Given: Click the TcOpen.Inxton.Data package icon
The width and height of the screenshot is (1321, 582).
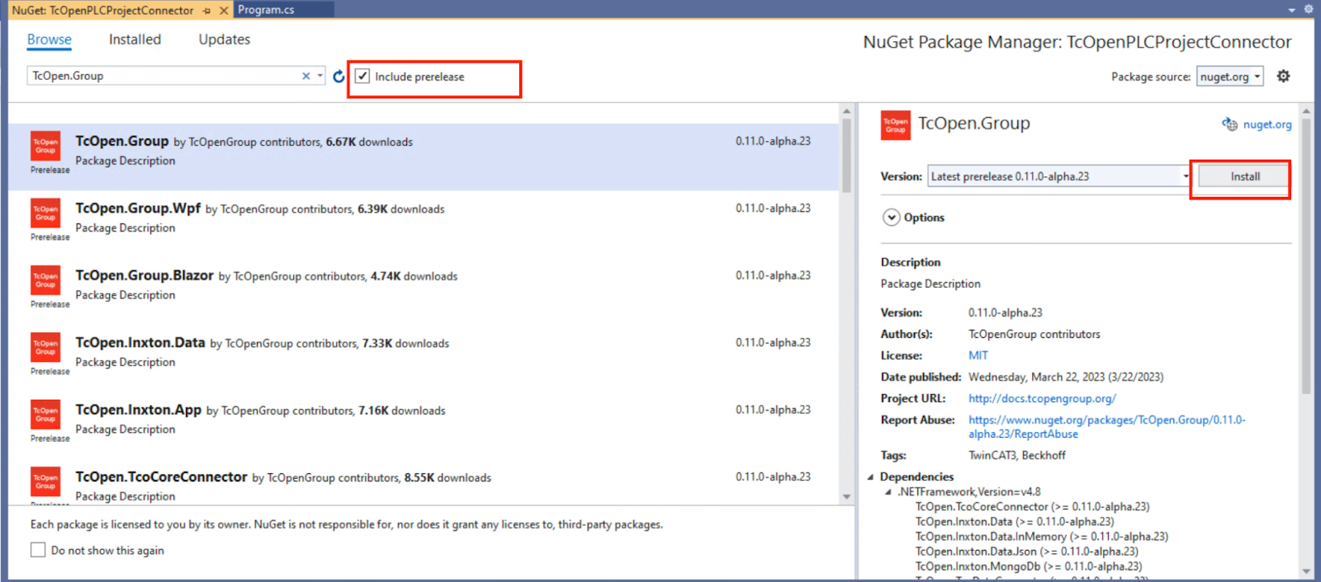Looking at the screenshot, I should tap(45, 347).
